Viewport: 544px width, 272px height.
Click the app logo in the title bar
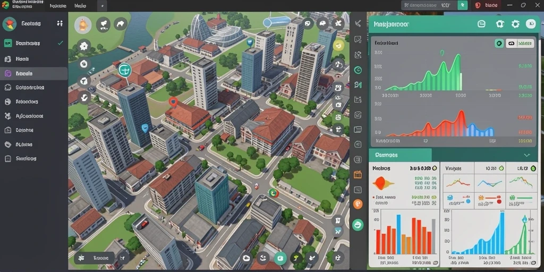pos(5,5)
